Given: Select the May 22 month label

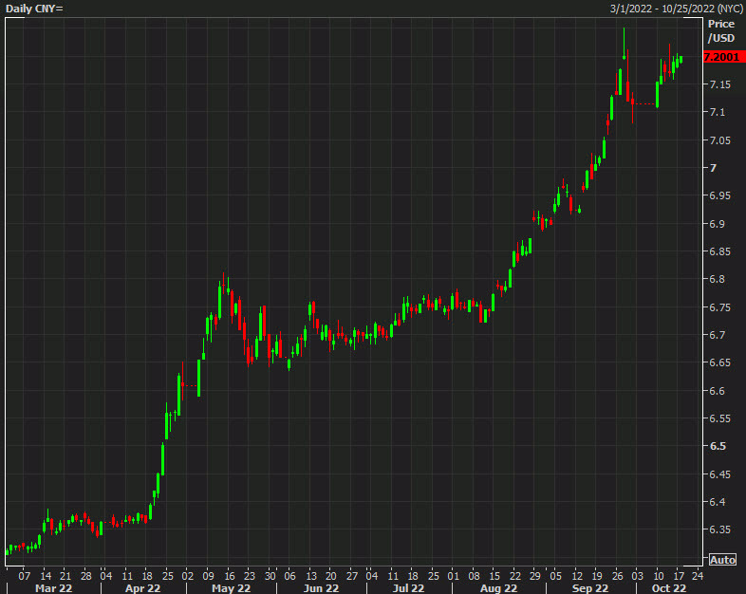Looking at the screenshot, I should 230,588.
